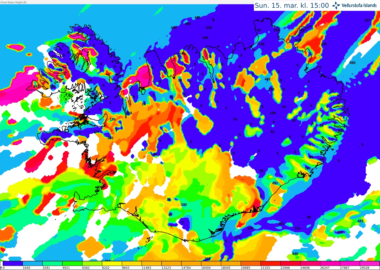The image size is (380, 270).
Task: Click the '18045' legend label
Action: click(226, 268)
